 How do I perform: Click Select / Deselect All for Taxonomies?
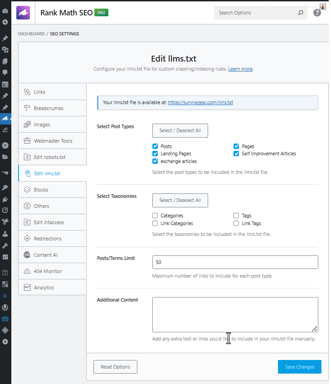coord(180,200)
